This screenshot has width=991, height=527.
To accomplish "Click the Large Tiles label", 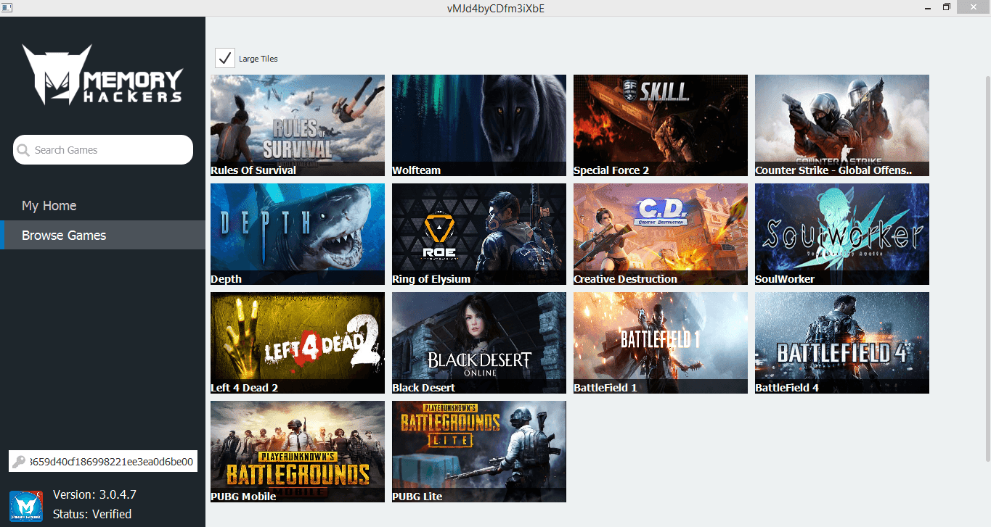I will coord(258,59).
